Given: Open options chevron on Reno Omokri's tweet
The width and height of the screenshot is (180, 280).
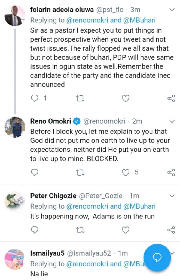Looking at the screenshot, I should click(x=172, y=121).
